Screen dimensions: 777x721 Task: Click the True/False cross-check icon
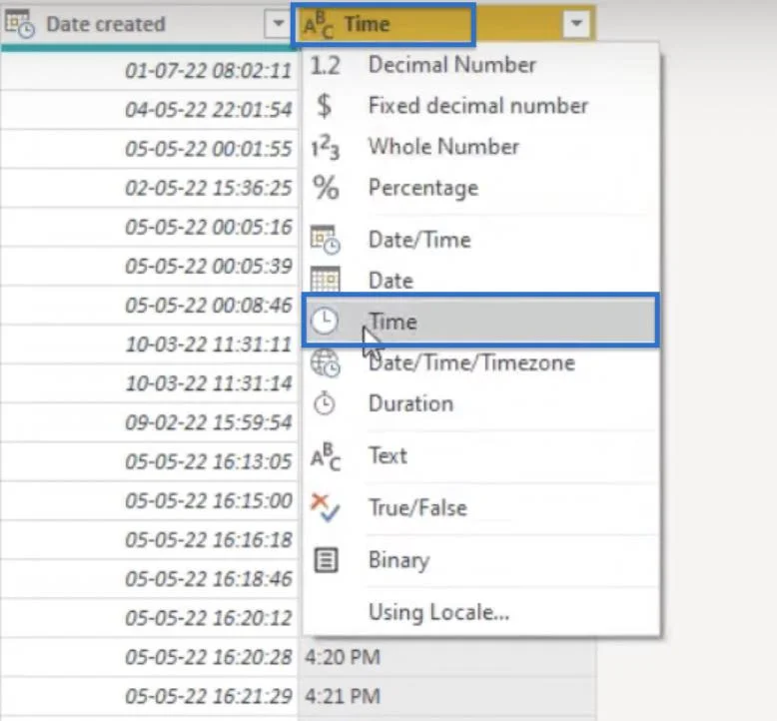(325, 507)
